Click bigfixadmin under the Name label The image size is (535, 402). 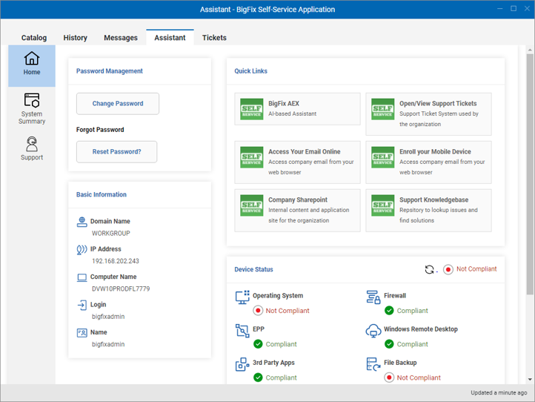(x=108, y=344)
